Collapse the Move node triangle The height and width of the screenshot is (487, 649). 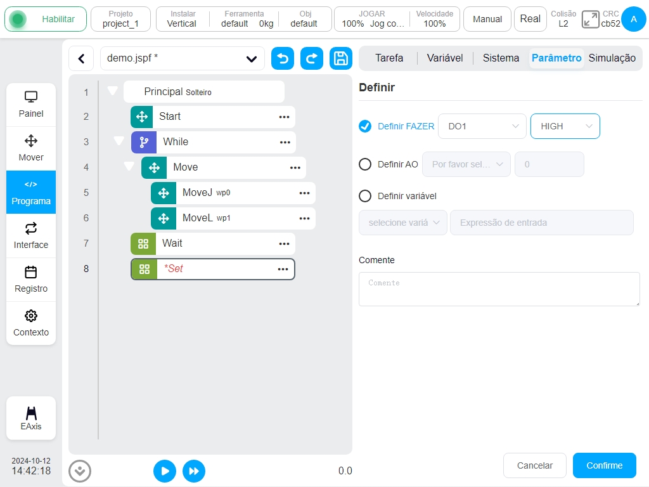pyautogui.click(x=129, y=166)
